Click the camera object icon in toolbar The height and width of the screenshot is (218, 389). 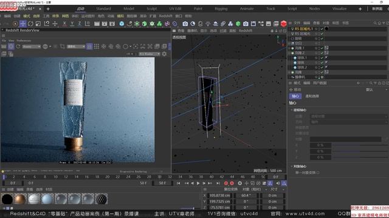pos(185,24)
